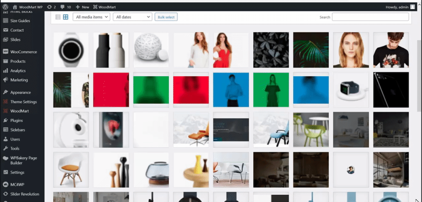This screenshot has width=422, height=202.
Task: Open the WoodMart toolbar icon
Action: pos(95,7)
